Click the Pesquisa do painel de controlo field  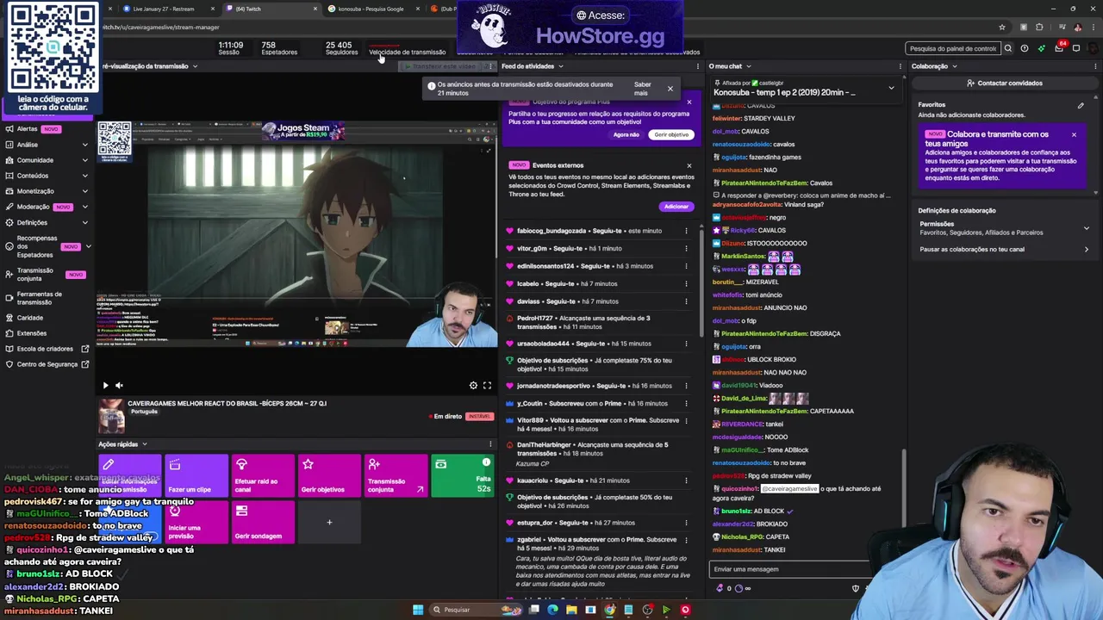pos(953,48)
